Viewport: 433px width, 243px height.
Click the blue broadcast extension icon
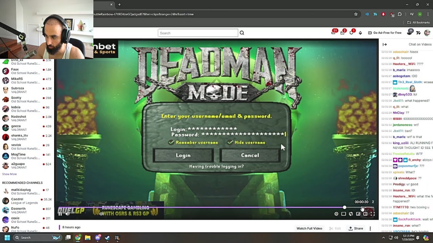367,14
